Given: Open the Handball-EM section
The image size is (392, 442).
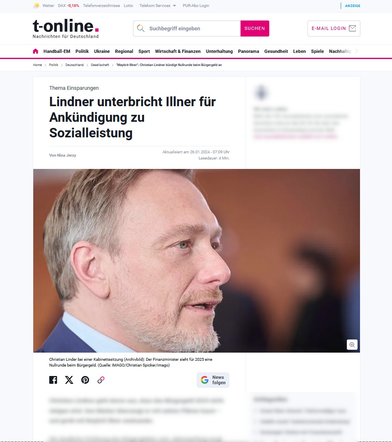Looking at the screenshot, I should [x=57, y=51].
